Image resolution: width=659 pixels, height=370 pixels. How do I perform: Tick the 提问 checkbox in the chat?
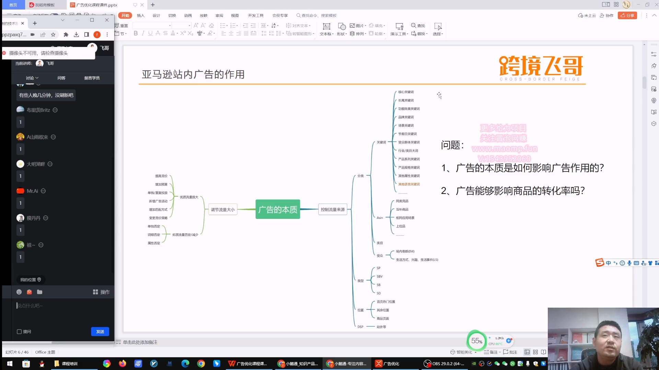[19, 332]
